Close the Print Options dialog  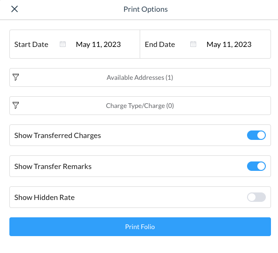click(15, 9)
